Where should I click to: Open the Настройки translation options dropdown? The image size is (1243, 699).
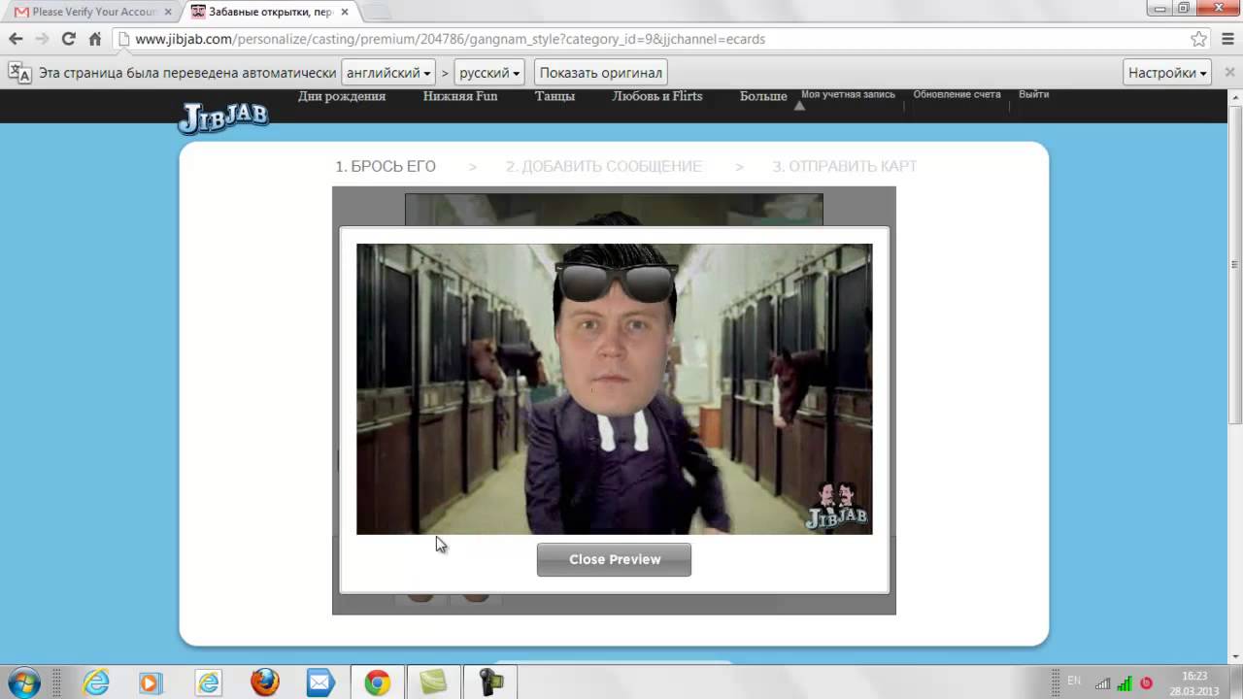[x=1167, y=73]
